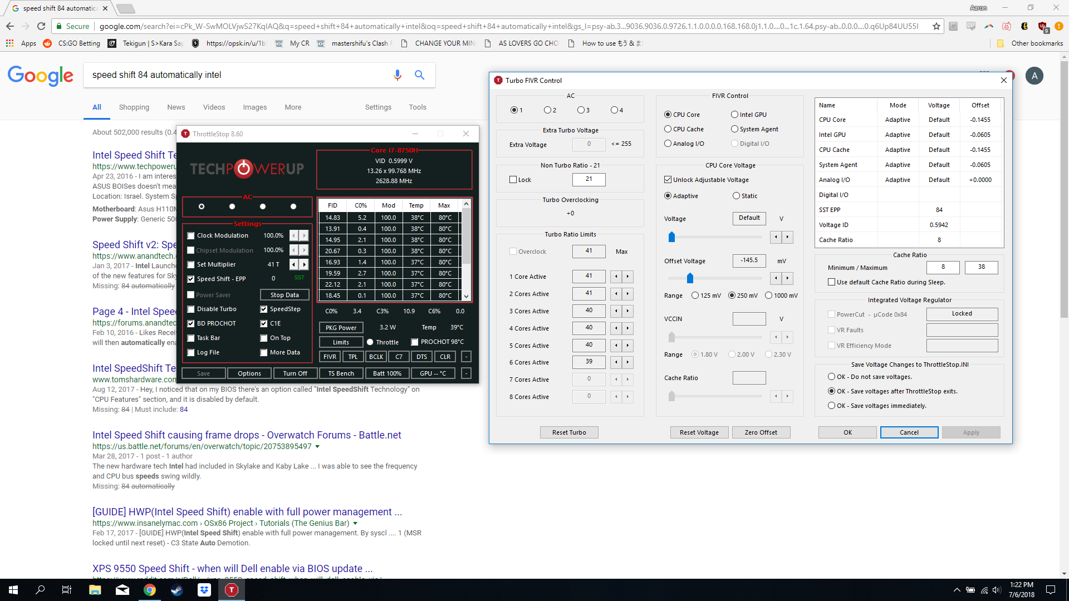Switch to the Images search tab
This screenshot has height=601, width=1069.
coord(254,107)
